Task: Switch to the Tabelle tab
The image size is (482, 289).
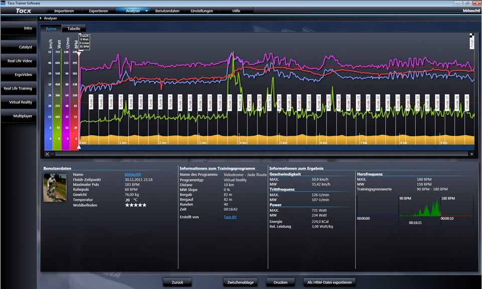Action: (x=74, y=29)
